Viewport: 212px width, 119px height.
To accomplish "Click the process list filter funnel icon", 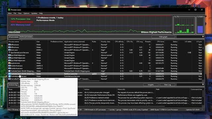I will pyautogui.click(x=203, y=37).
